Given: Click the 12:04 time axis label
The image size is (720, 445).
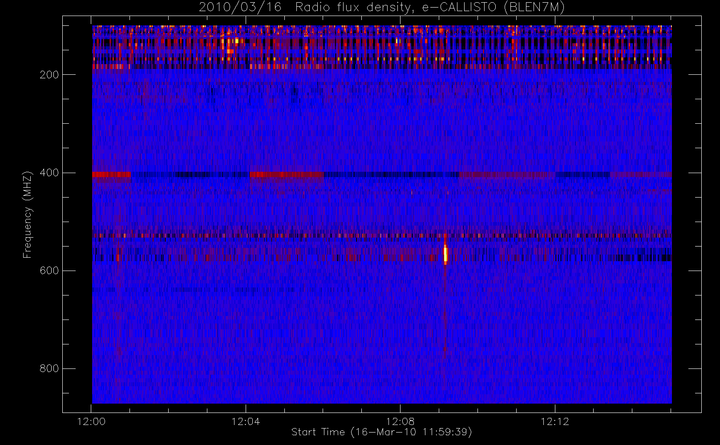Looking at the screenshot, I should (x=246, y=421).
